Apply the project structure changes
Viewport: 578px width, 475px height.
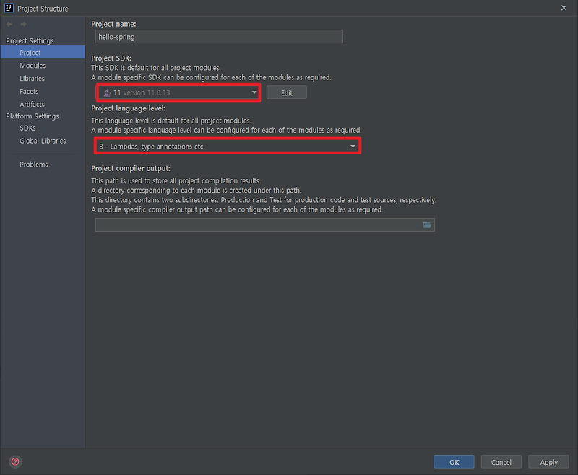[548, 461]
